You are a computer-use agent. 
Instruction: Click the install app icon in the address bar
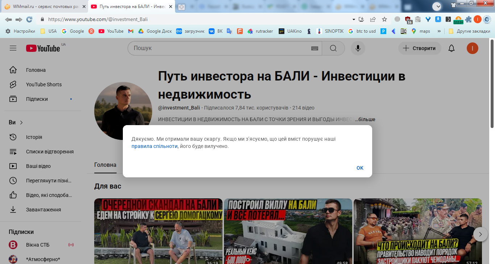[361, 19]
